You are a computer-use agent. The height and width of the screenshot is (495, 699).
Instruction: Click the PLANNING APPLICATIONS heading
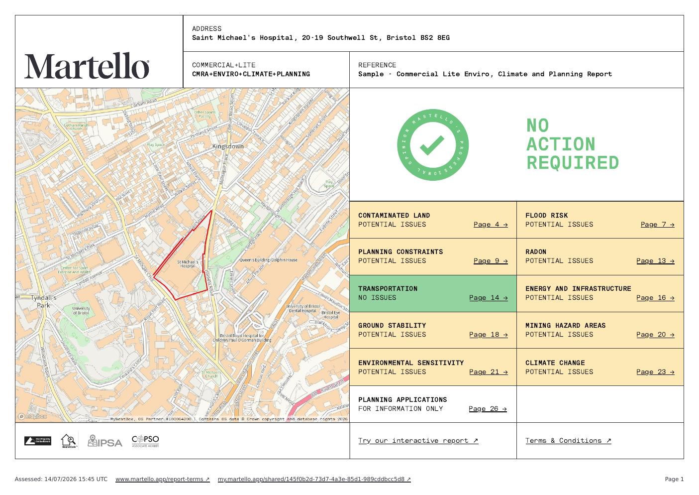[402, 400]
